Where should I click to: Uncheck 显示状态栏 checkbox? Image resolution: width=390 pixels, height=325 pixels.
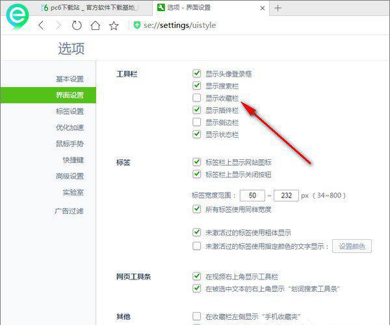[x=196, y=134]
